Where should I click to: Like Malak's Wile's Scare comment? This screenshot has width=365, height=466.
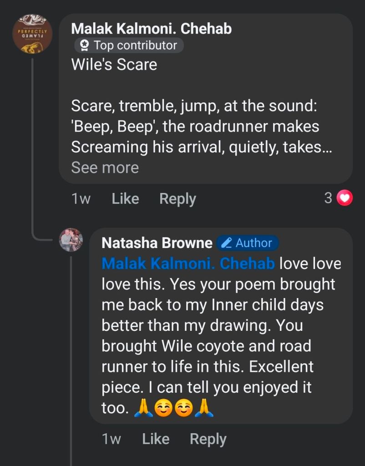click(125, 199)
